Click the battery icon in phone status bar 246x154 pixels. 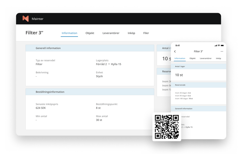pyautogui.click(x=222, y=46)
